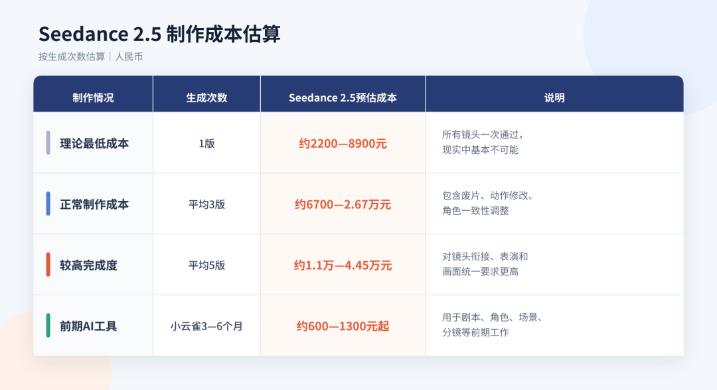The height and width of the screenshot is (390, 717).
Task: Click the 约6700—2.67万元 cost cell
Action: [343, 204]
